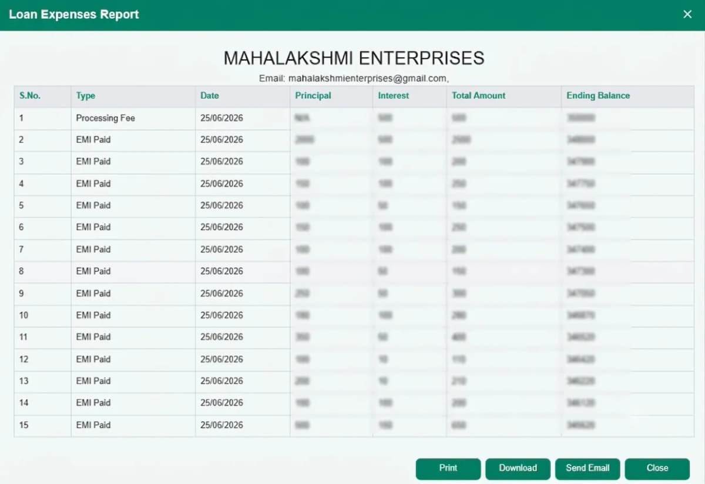Viewport: 705px width, 484px height.
Task: Click the Loan Expenses Report title text
Action: coord(74,14)
